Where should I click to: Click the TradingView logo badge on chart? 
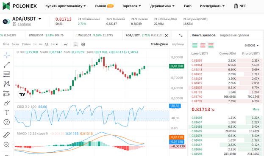(x=22, y=94)
